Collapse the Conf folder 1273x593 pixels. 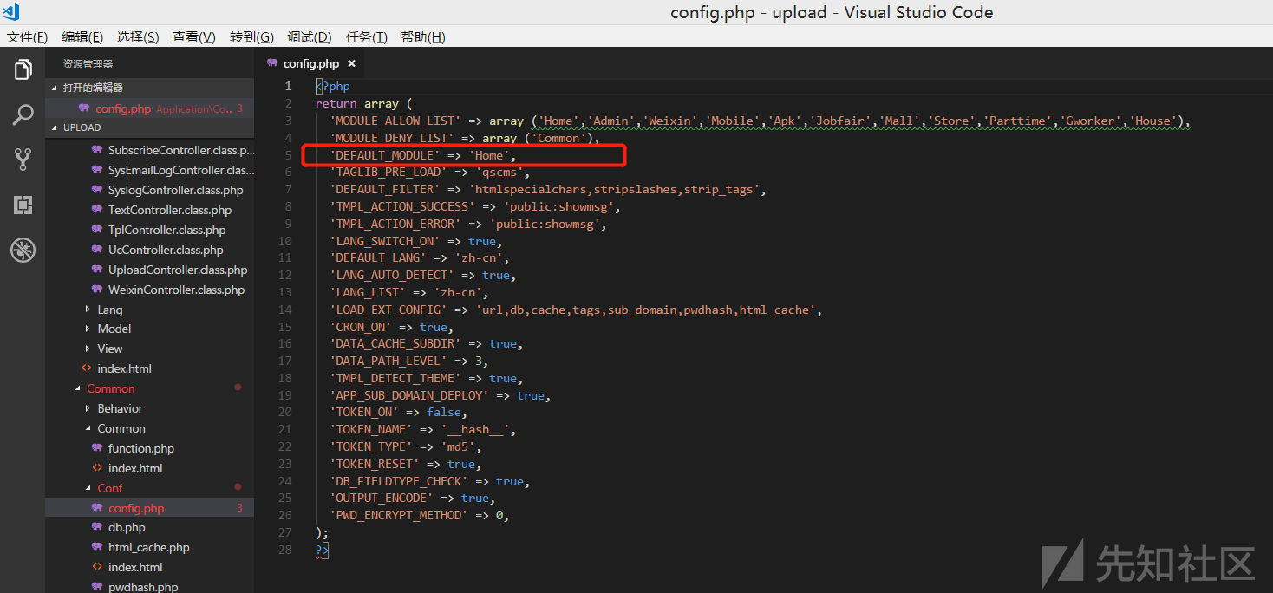[109, 488]
